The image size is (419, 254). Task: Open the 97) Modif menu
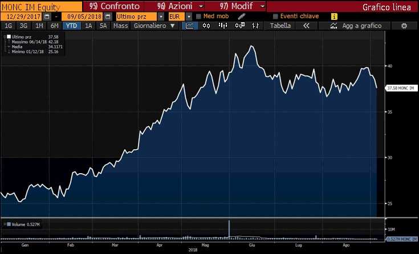237,6
